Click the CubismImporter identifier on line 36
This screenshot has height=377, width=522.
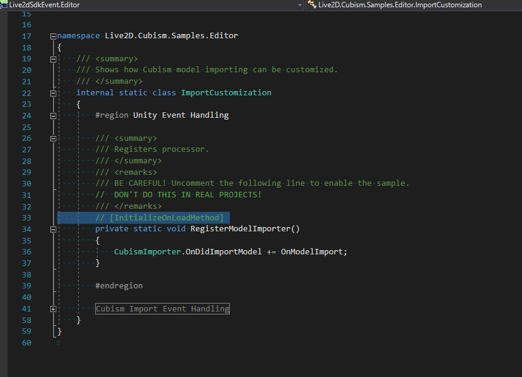pos(147,252)
